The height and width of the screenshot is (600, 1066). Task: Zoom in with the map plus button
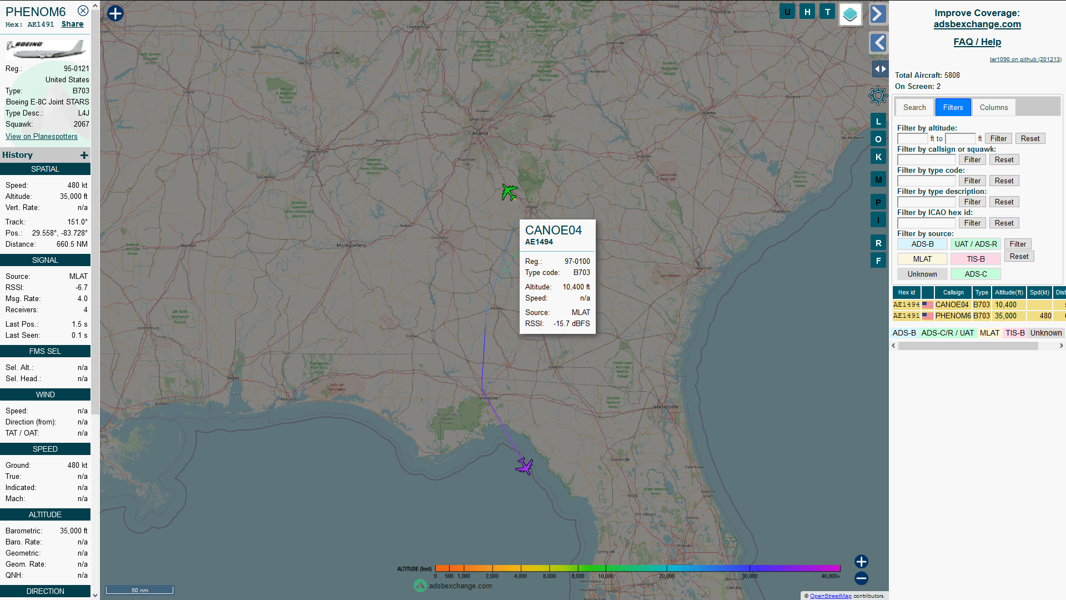point(861,561)
